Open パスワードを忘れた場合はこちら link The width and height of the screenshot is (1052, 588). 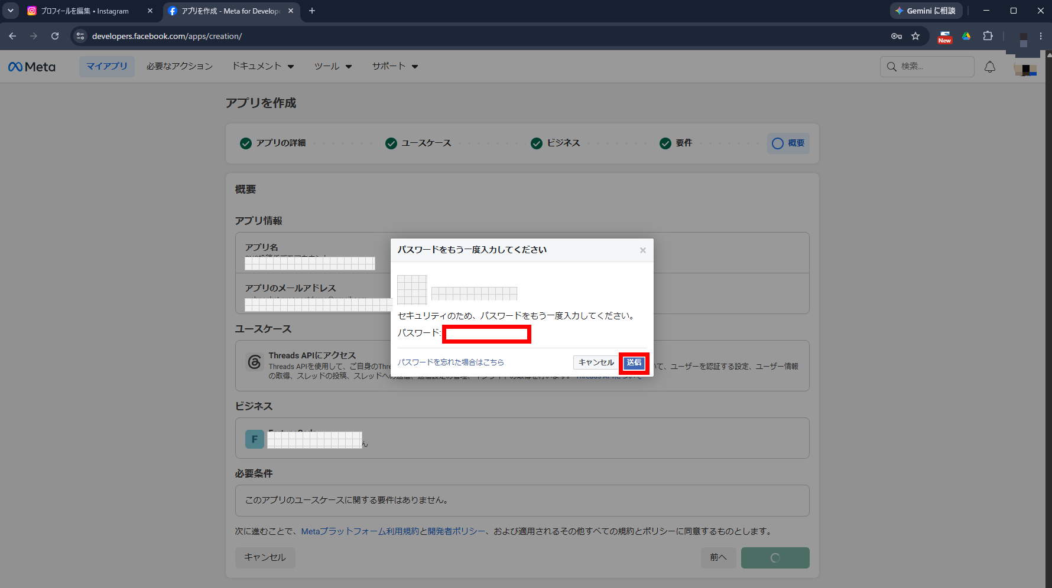(451, 362)
